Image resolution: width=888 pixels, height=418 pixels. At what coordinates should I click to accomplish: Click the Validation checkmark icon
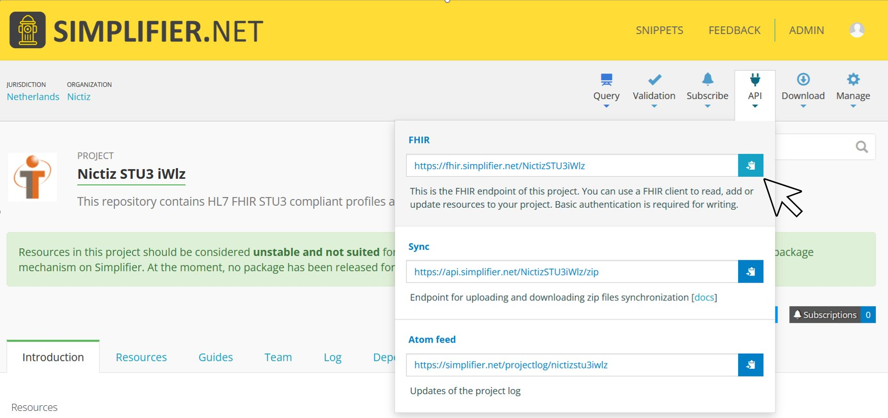coord(654,80)
